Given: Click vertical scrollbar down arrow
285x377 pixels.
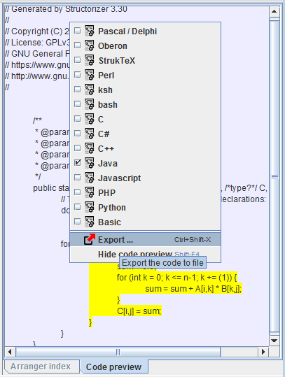Looking at the screenshot, I should [x=274, y=341].
